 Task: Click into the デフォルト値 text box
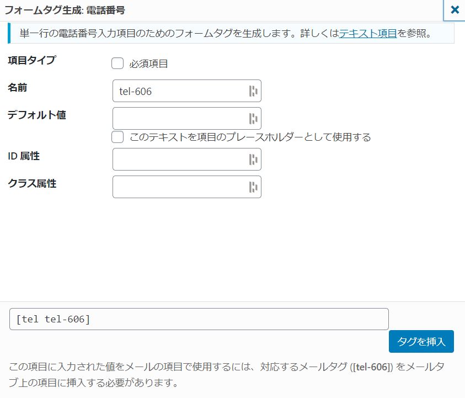pos(179,118)
